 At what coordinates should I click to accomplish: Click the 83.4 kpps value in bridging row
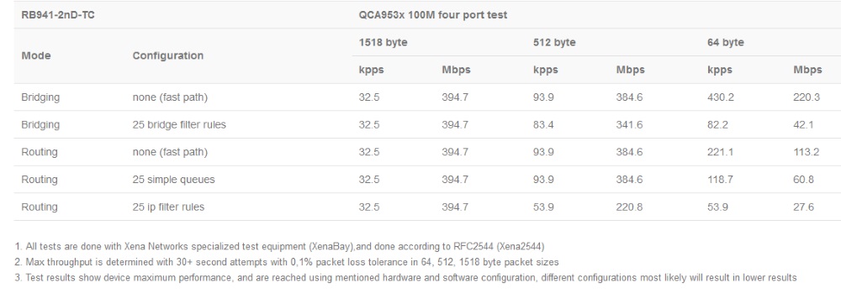tap(543, 124)
